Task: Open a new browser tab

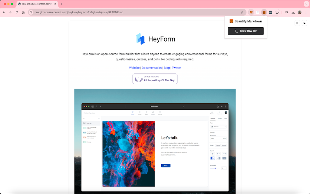Action: click(62, 4)
